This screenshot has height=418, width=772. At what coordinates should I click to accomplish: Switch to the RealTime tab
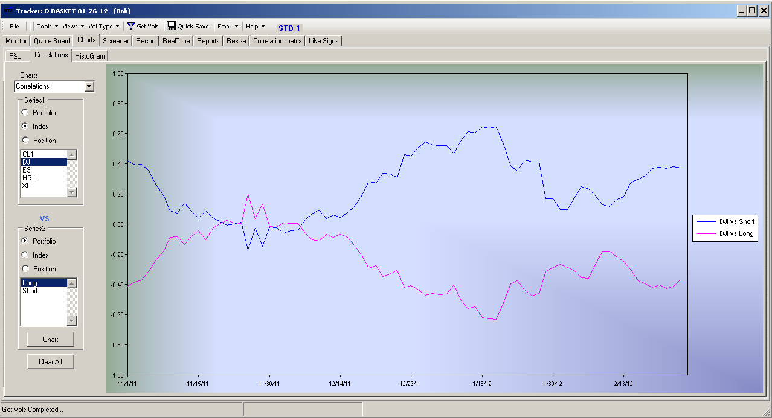tap(176, 41)
